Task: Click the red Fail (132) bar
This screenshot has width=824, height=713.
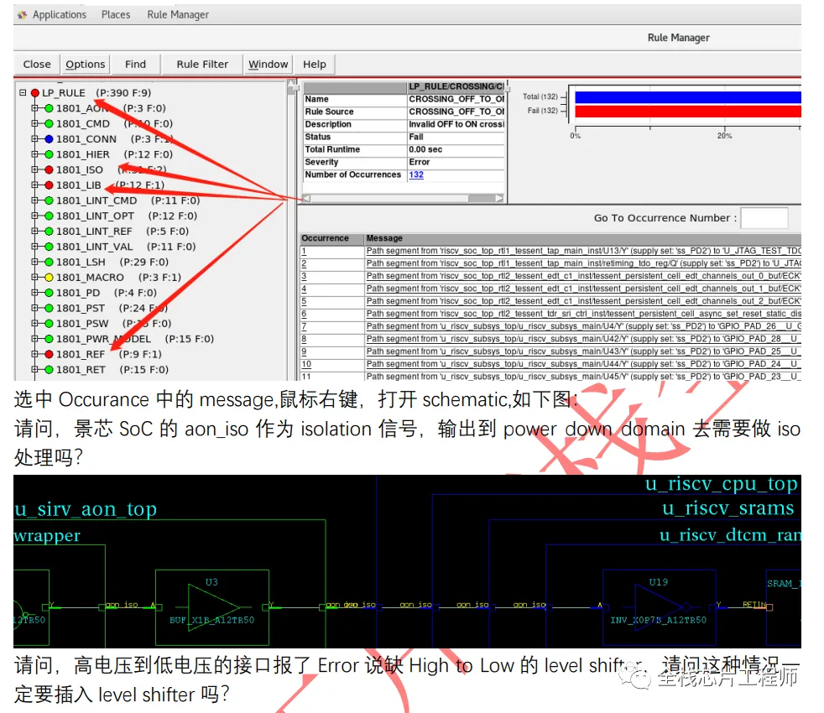Action: (x=688, y=111)
